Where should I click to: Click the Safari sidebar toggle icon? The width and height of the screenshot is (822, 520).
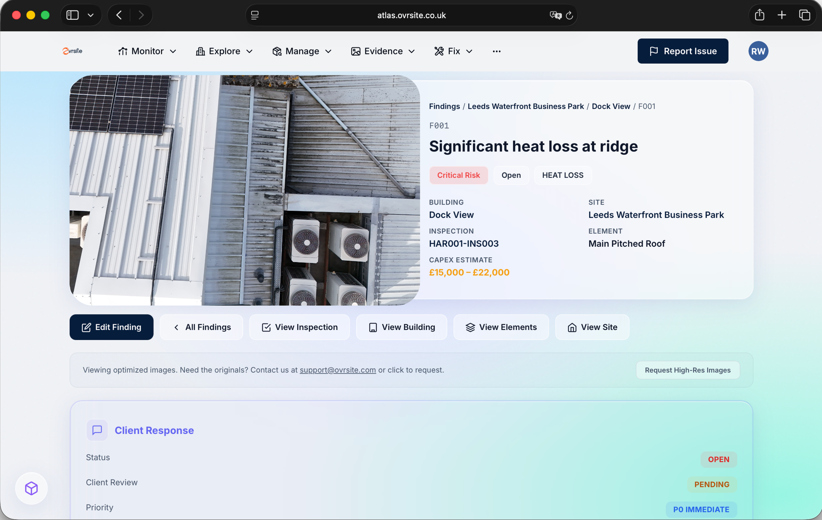point(73,15)
